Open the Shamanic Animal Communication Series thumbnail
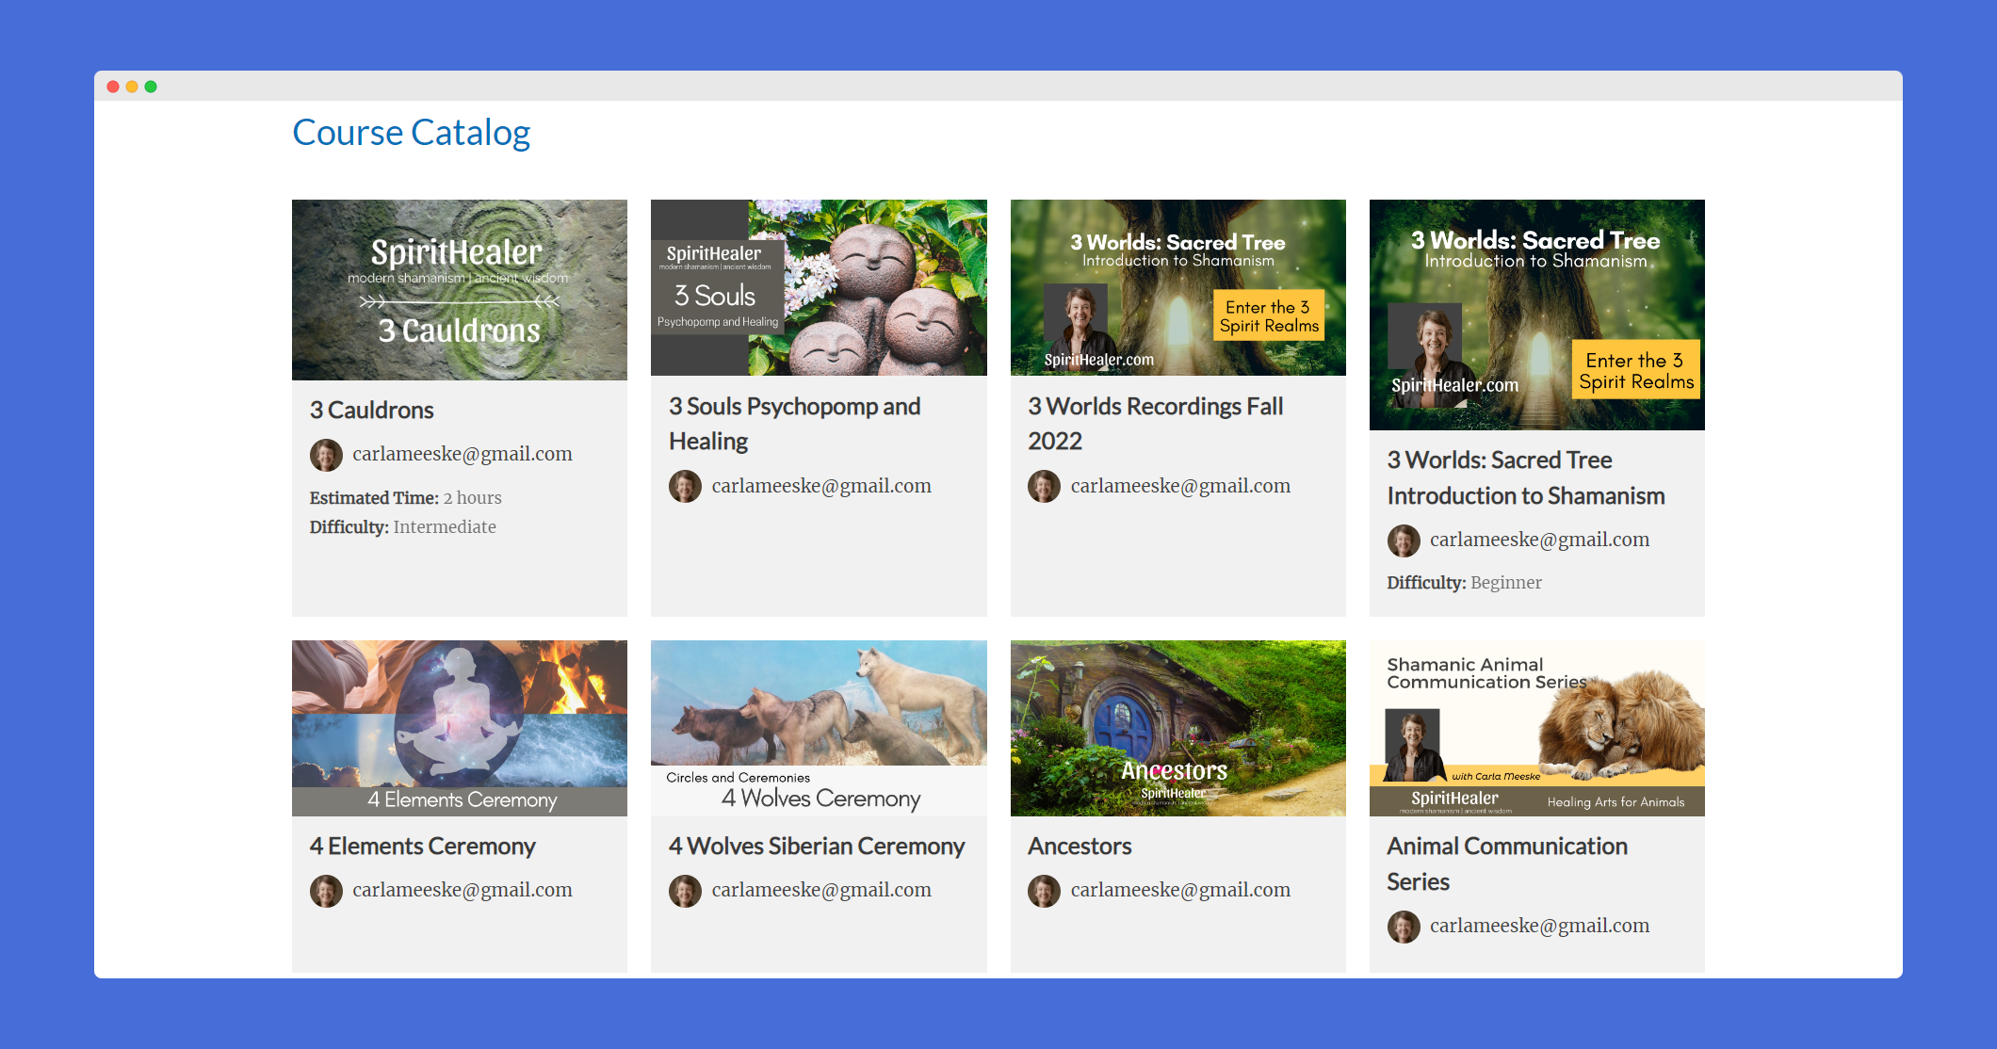Screen dimensions: 1997x1049 coord(1536,728)
